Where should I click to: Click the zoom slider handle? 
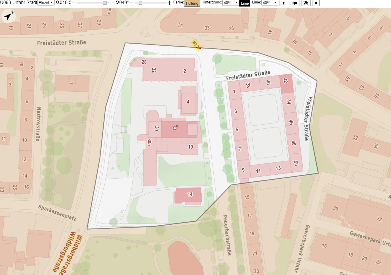[105, 3]
